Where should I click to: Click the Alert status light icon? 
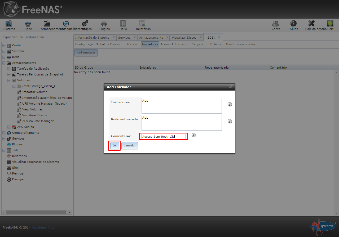pyautogui.click(x=330, y=24)
